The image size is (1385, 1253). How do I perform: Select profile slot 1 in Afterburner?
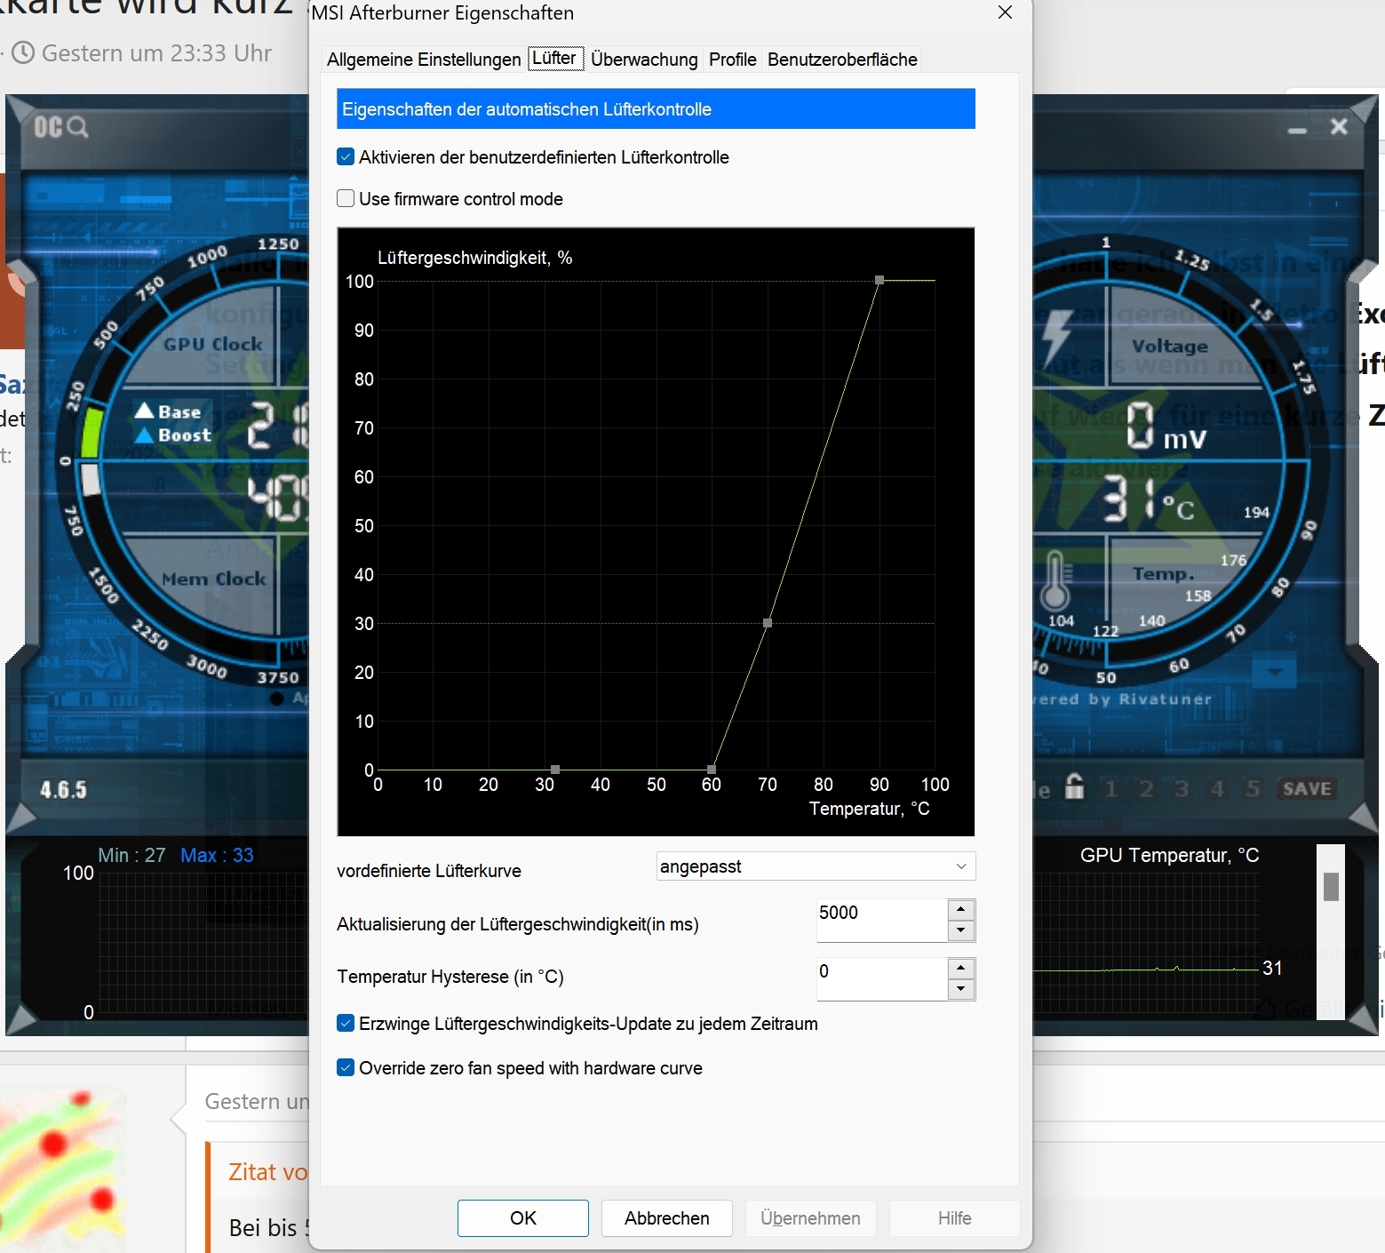click(x=1110, y=789)
